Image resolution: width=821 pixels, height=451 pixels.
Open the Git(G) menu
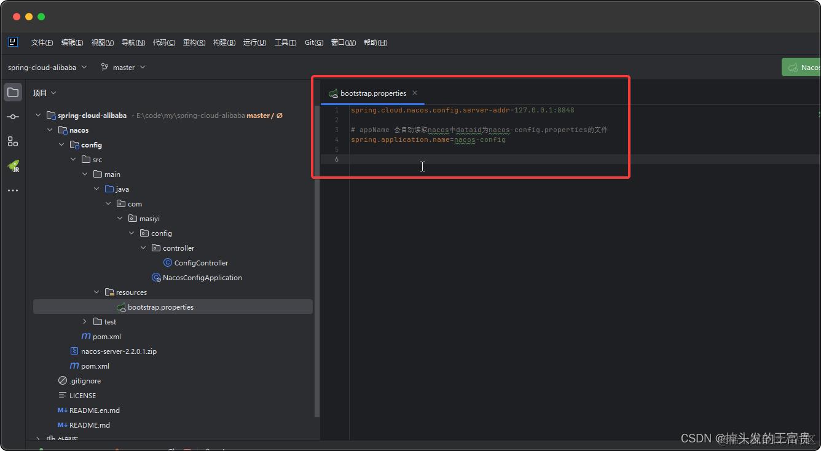click(x=314, y=42)
